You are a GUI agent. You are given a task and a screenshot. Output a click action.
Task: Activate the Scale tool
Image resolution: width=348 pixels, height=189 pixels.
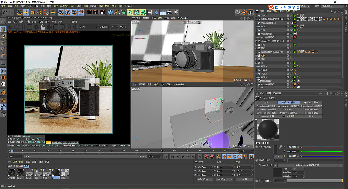33,12
